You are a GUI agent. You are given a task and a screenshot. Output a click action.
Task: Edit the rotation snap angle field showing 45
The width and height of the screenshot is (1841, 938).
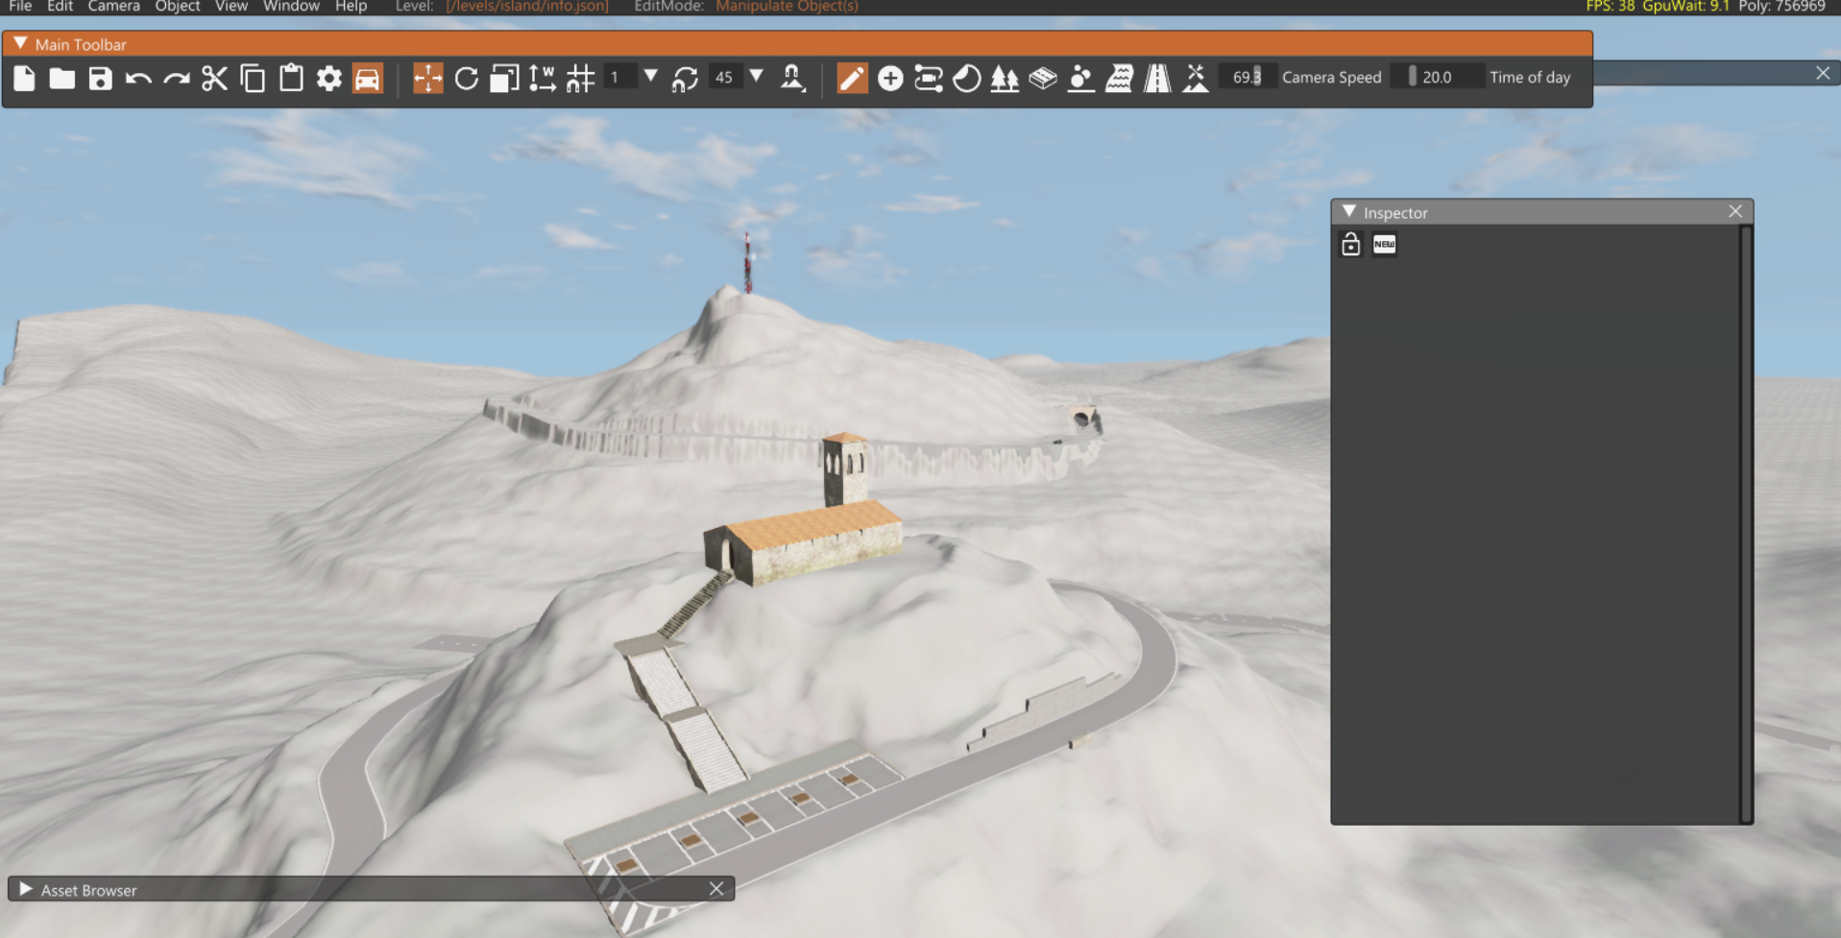tap(725, 77)
